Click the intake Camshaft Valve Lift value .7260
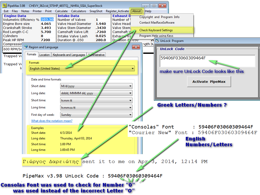Image resolution: width=260 pixels, height=195 pixels. click(101, 32)
